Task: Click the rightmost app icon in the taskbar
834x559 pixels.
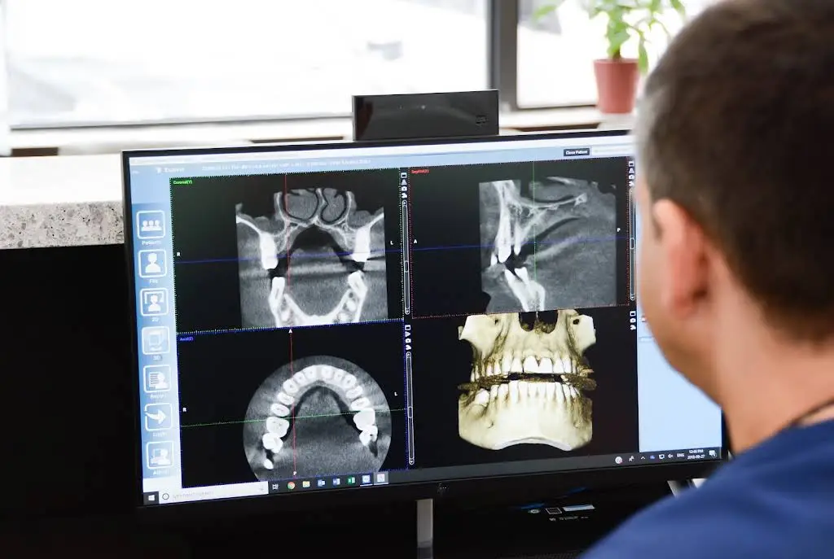Action: coord(381,478)
